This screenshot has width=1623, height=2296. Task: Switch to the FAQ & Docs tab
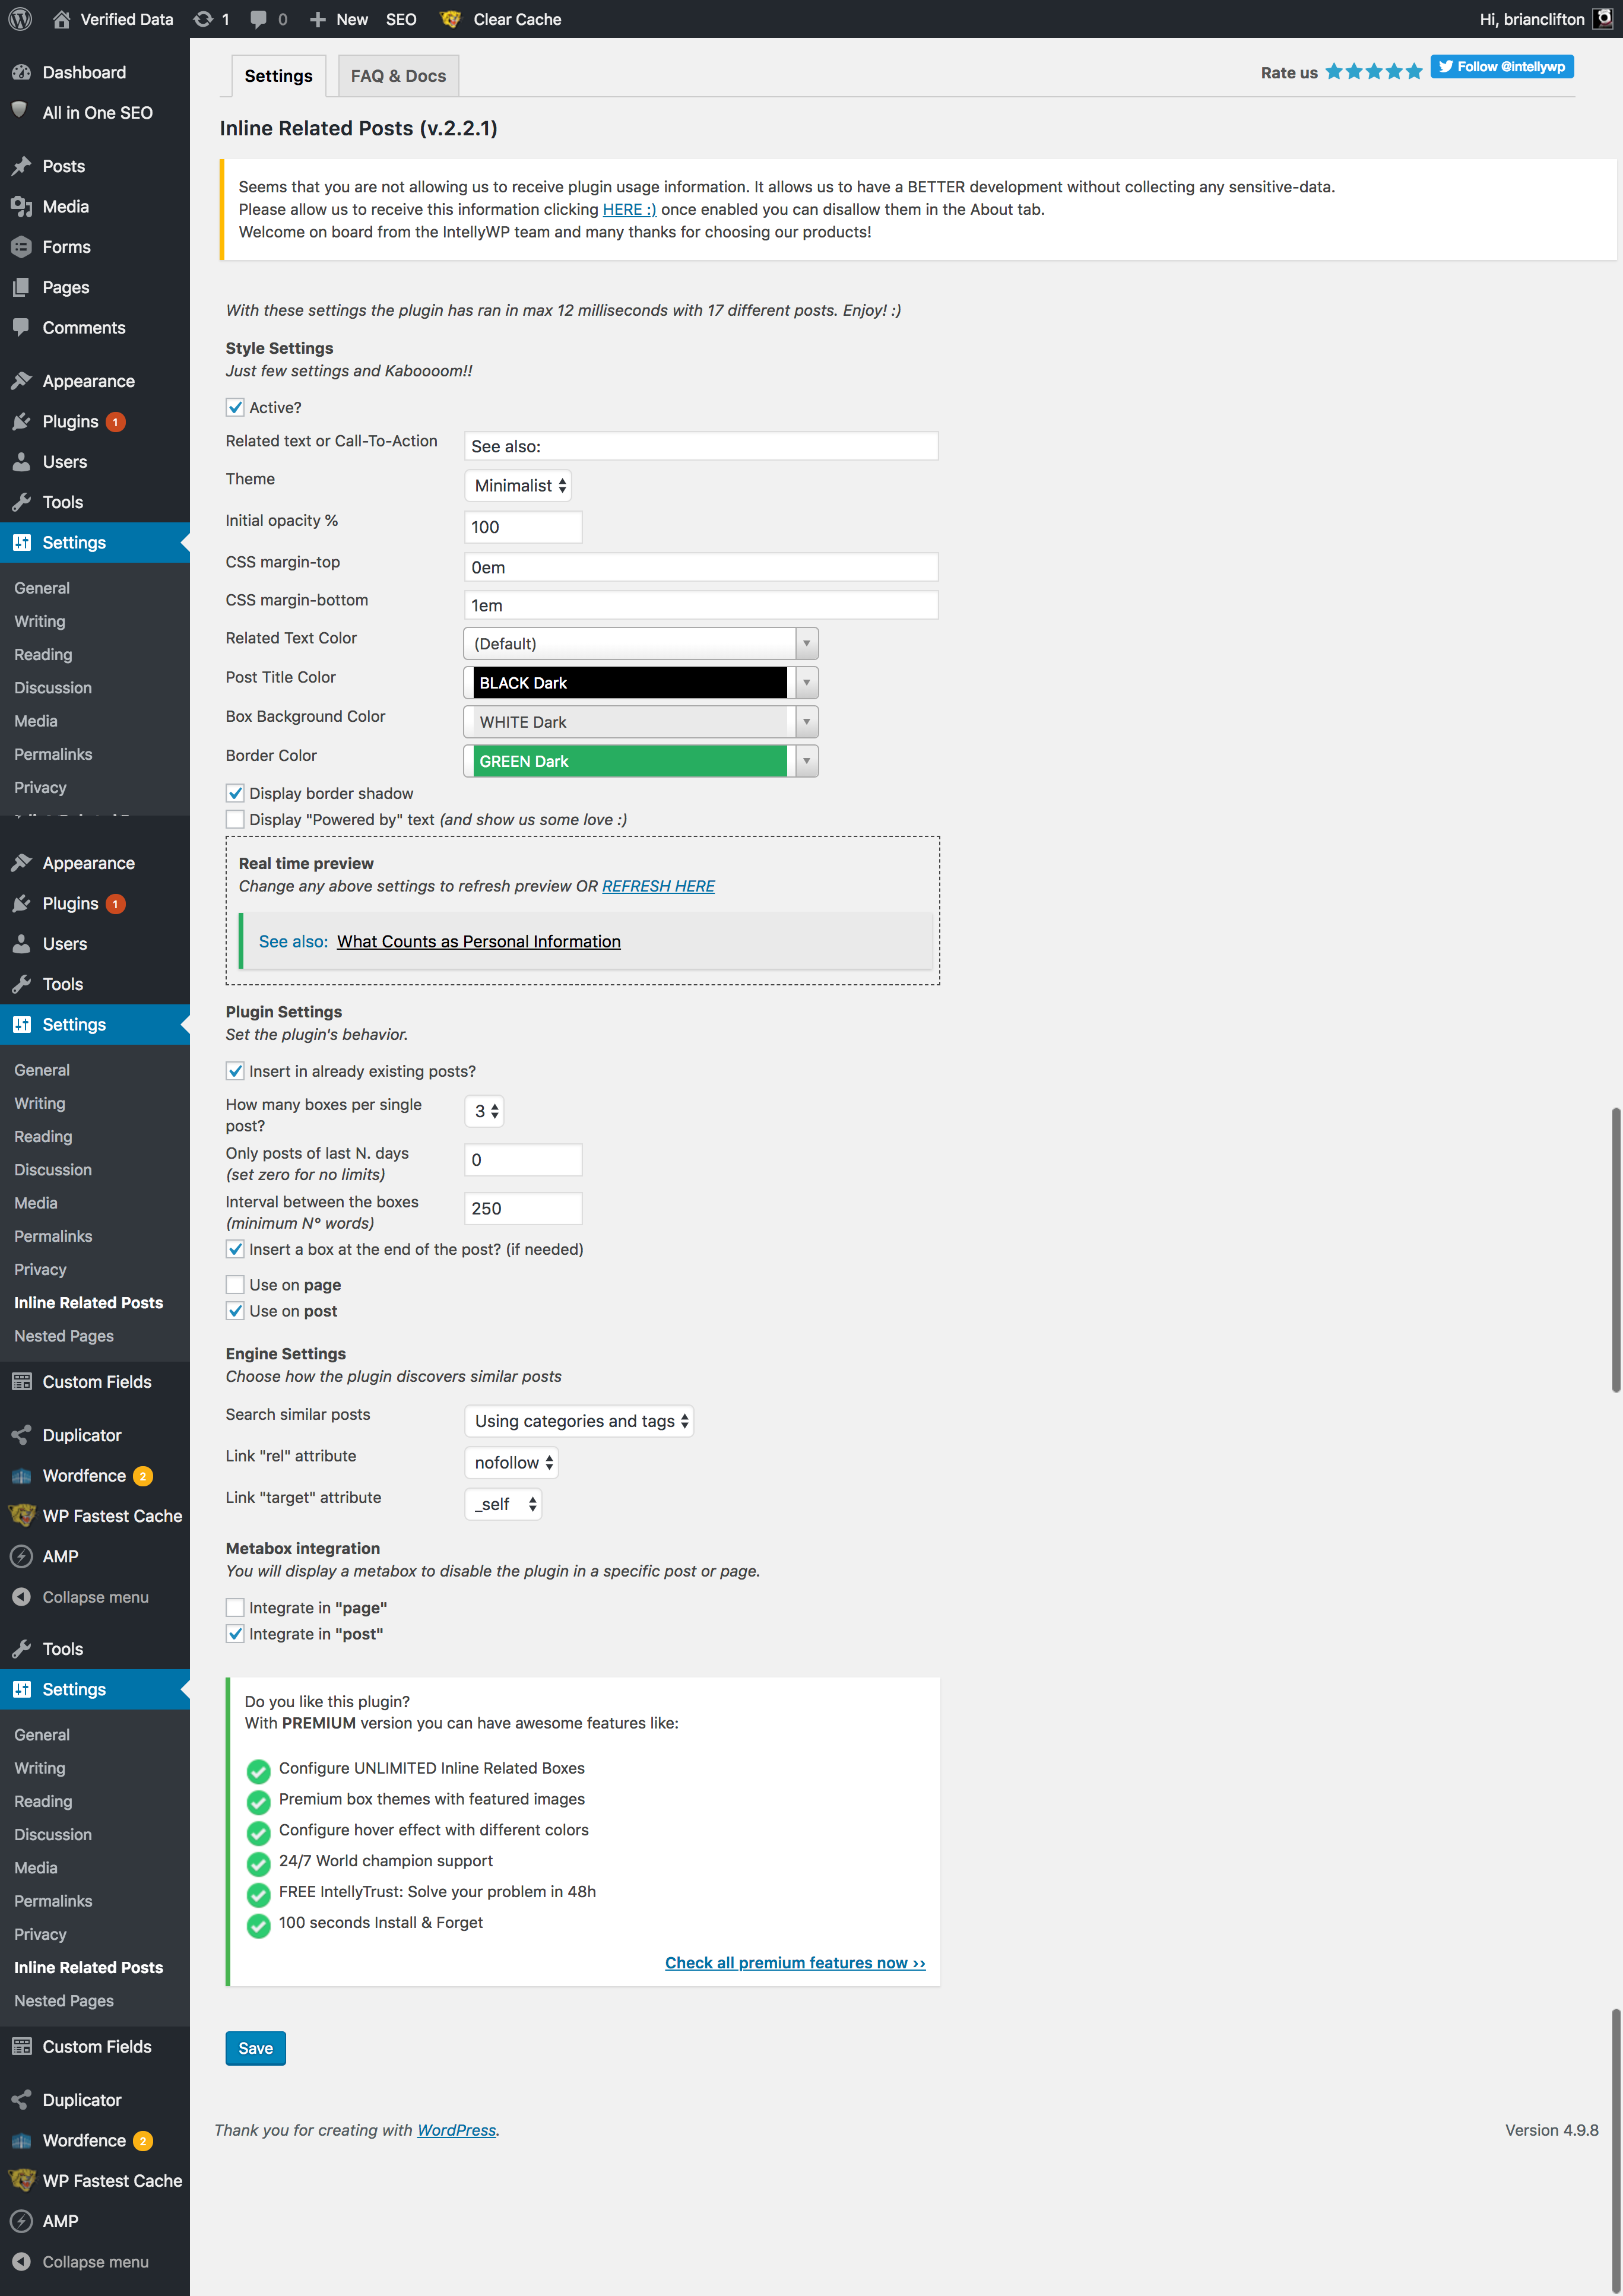click(398, 76)
